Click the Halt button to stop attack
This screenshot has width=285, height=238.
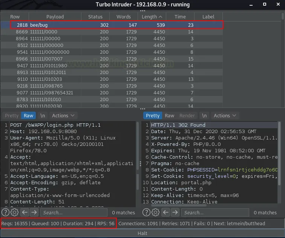(x=142, y=233)
